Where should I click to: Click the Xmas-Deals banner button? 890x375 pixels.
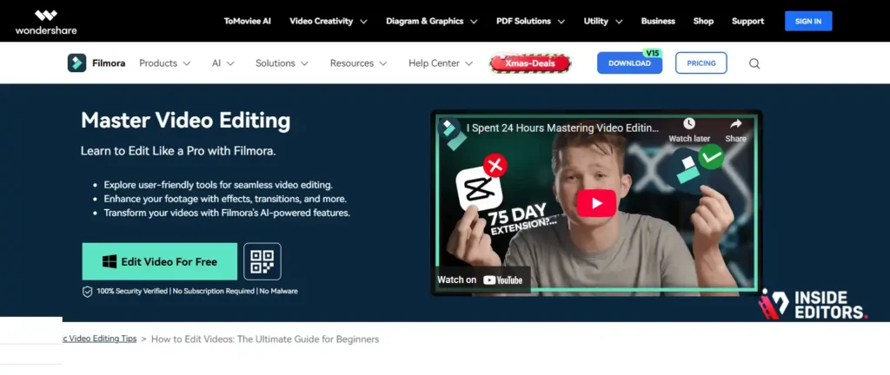pyautogui.click(x=529, y=63)
